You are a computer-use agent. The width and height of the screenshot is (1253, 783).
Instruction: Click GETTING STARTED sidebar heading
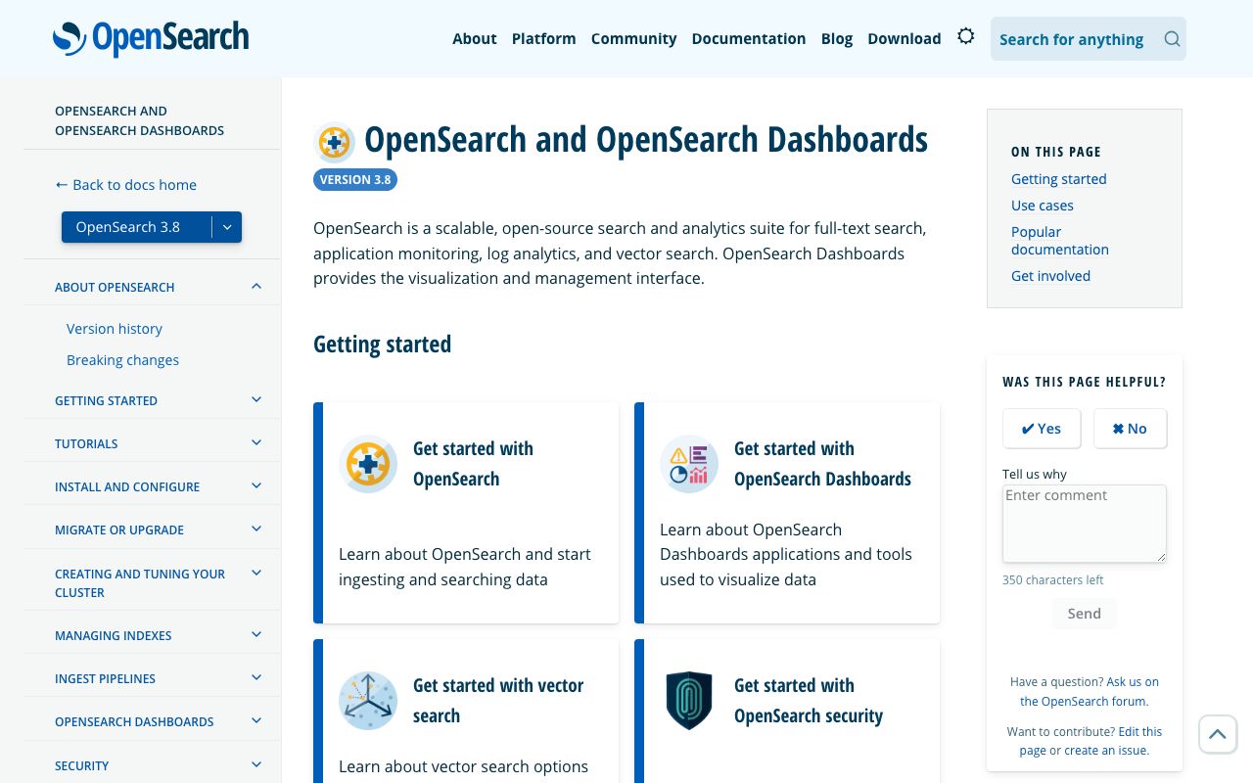point(106,400)
